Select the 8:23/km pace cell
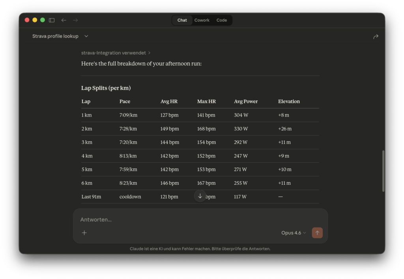Screen dimensions: 404x279 click(x=128, y=183)
